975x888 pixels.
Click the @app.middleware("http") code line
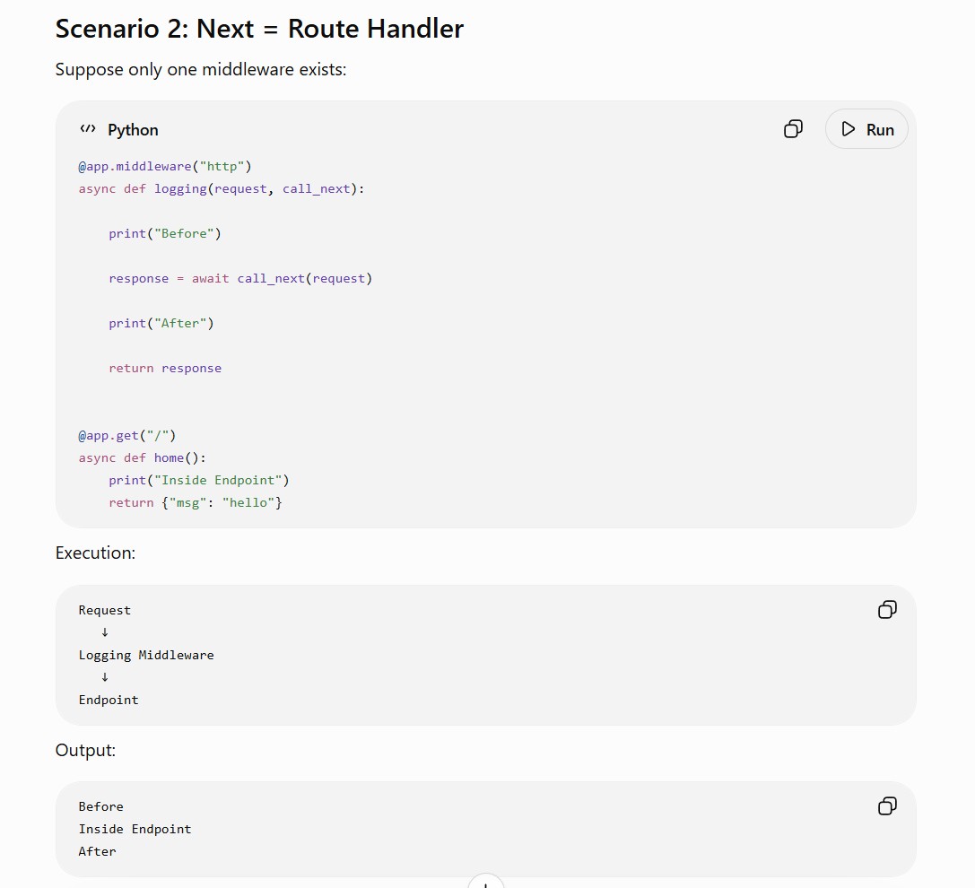(x=165, y=166)
